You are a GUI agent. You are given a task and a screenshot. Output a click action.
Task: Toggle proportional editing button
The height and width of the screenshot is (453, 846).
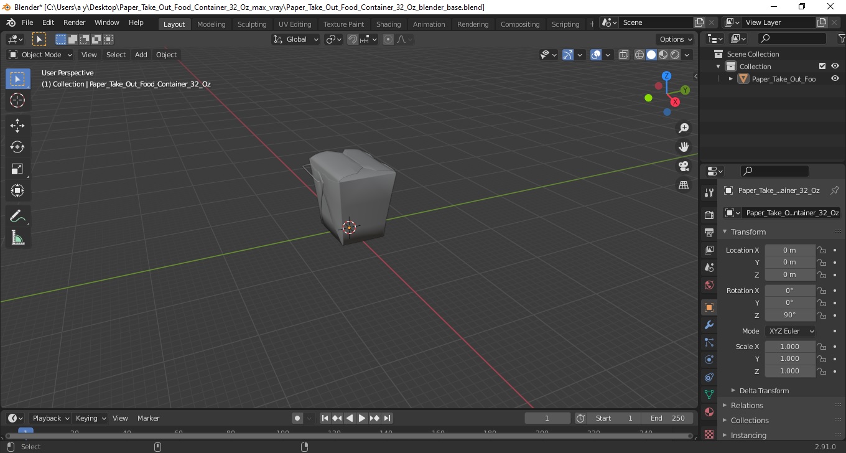(x=388, y=39)
